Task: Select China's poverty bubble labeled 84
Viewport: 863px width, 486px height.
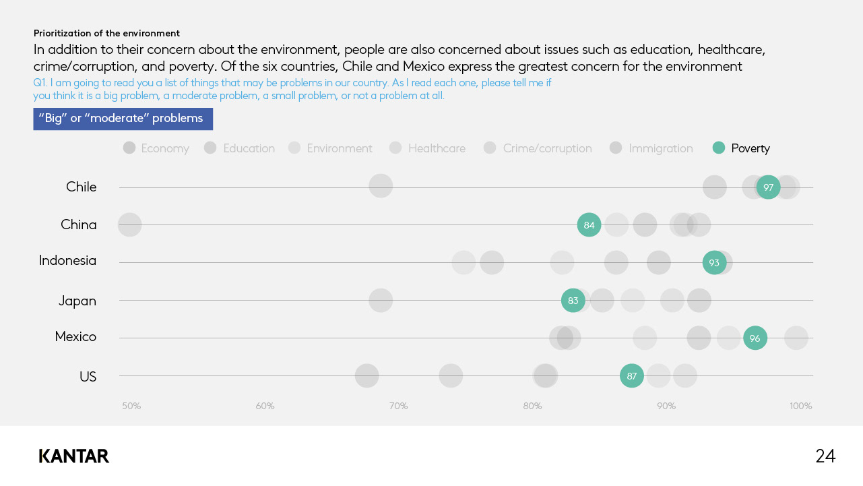Action: pyautogui.click(x=589, y=224)
